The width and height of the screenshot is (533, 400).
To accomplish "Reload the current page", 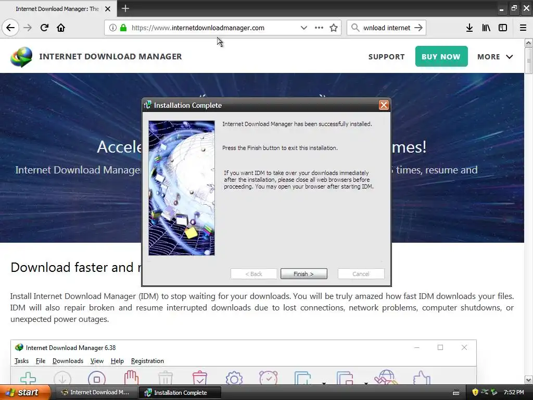I will pos(44,28).
